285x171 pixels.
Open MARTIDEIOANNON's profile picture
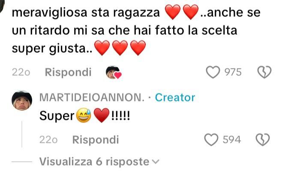[22, 100]
